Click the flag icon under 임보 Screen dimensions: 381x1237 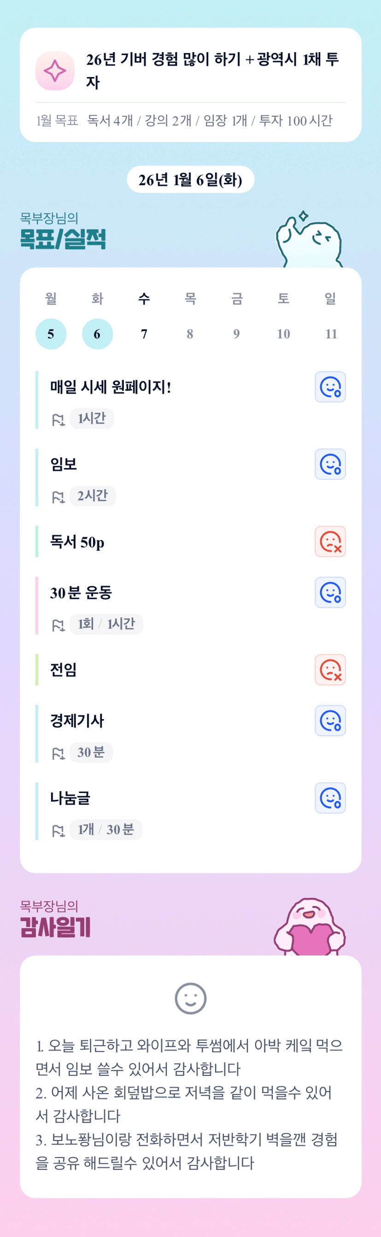coord(58,498)
